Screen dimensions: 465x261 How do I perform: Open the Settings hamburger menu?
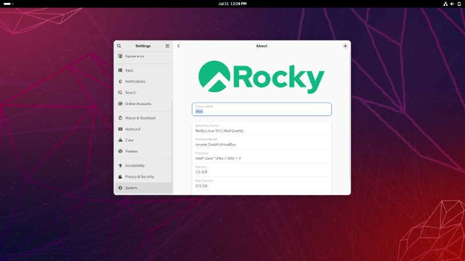pyautogui.click(x=167, y=46)
